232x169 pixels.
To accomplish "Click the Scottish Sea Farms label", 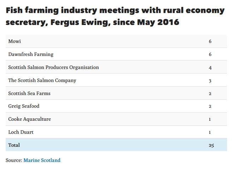I will pyautogui.click(x=29, y=93).
